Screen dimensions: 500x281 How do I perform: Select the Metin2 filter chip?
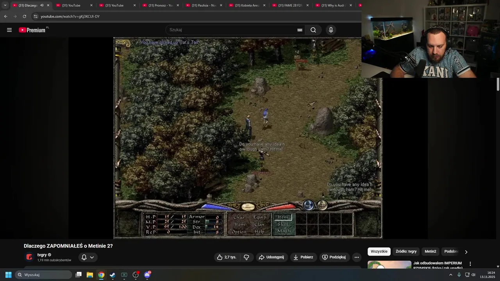430,251
